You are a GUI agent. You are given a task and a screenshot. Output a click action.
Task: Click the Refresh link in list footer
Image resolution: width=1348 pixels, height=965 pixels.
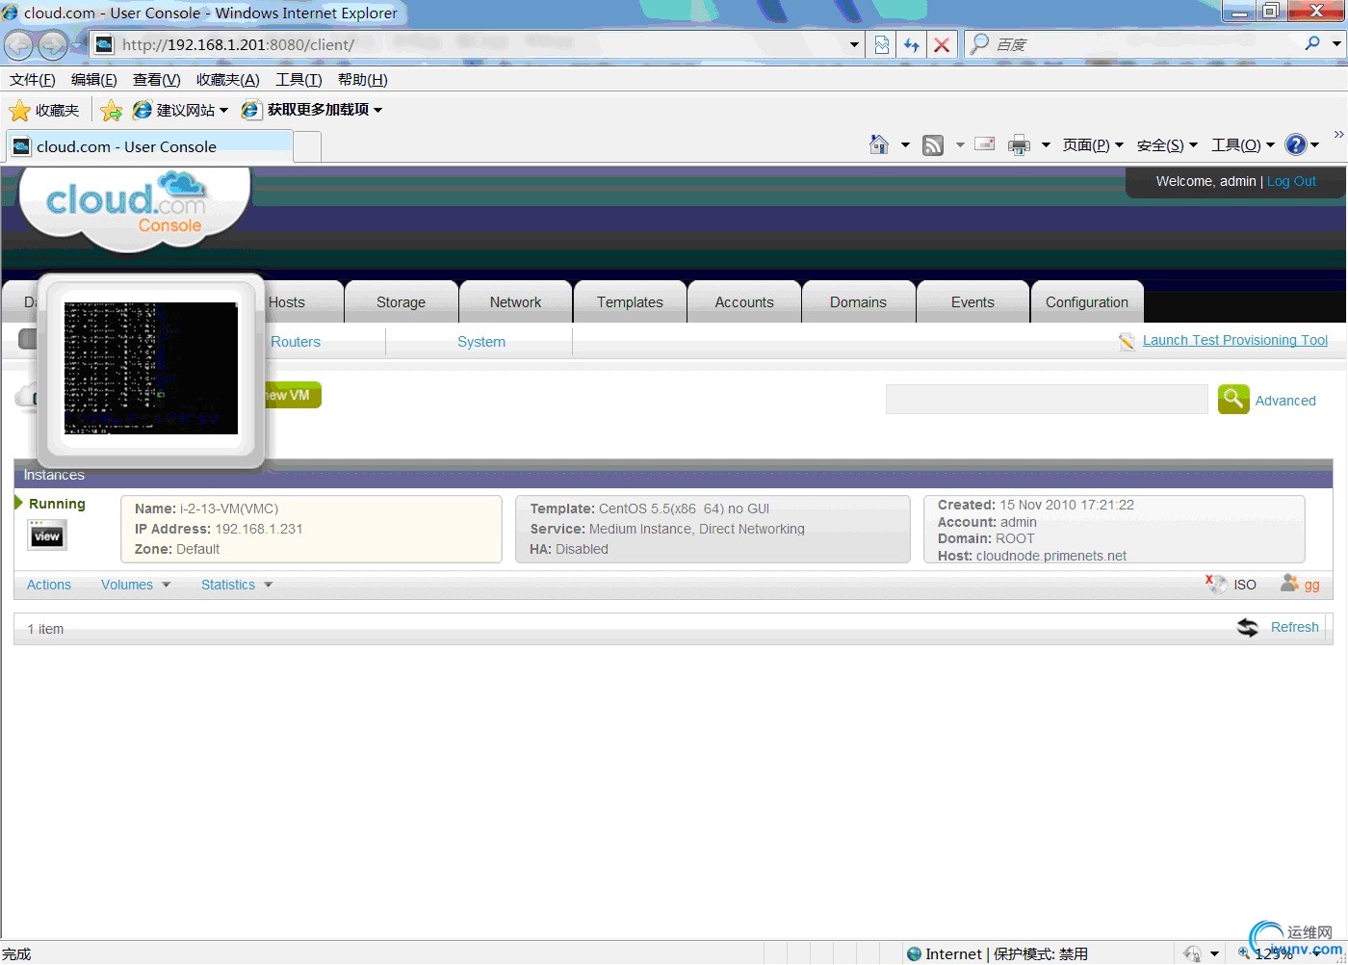pos(1295,627)
